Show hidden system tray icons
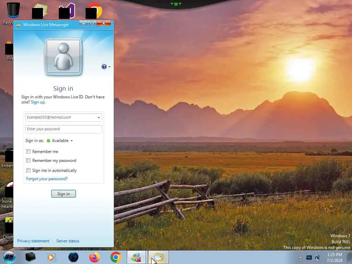This screenshot has height=264, width=352. [301, 257]
